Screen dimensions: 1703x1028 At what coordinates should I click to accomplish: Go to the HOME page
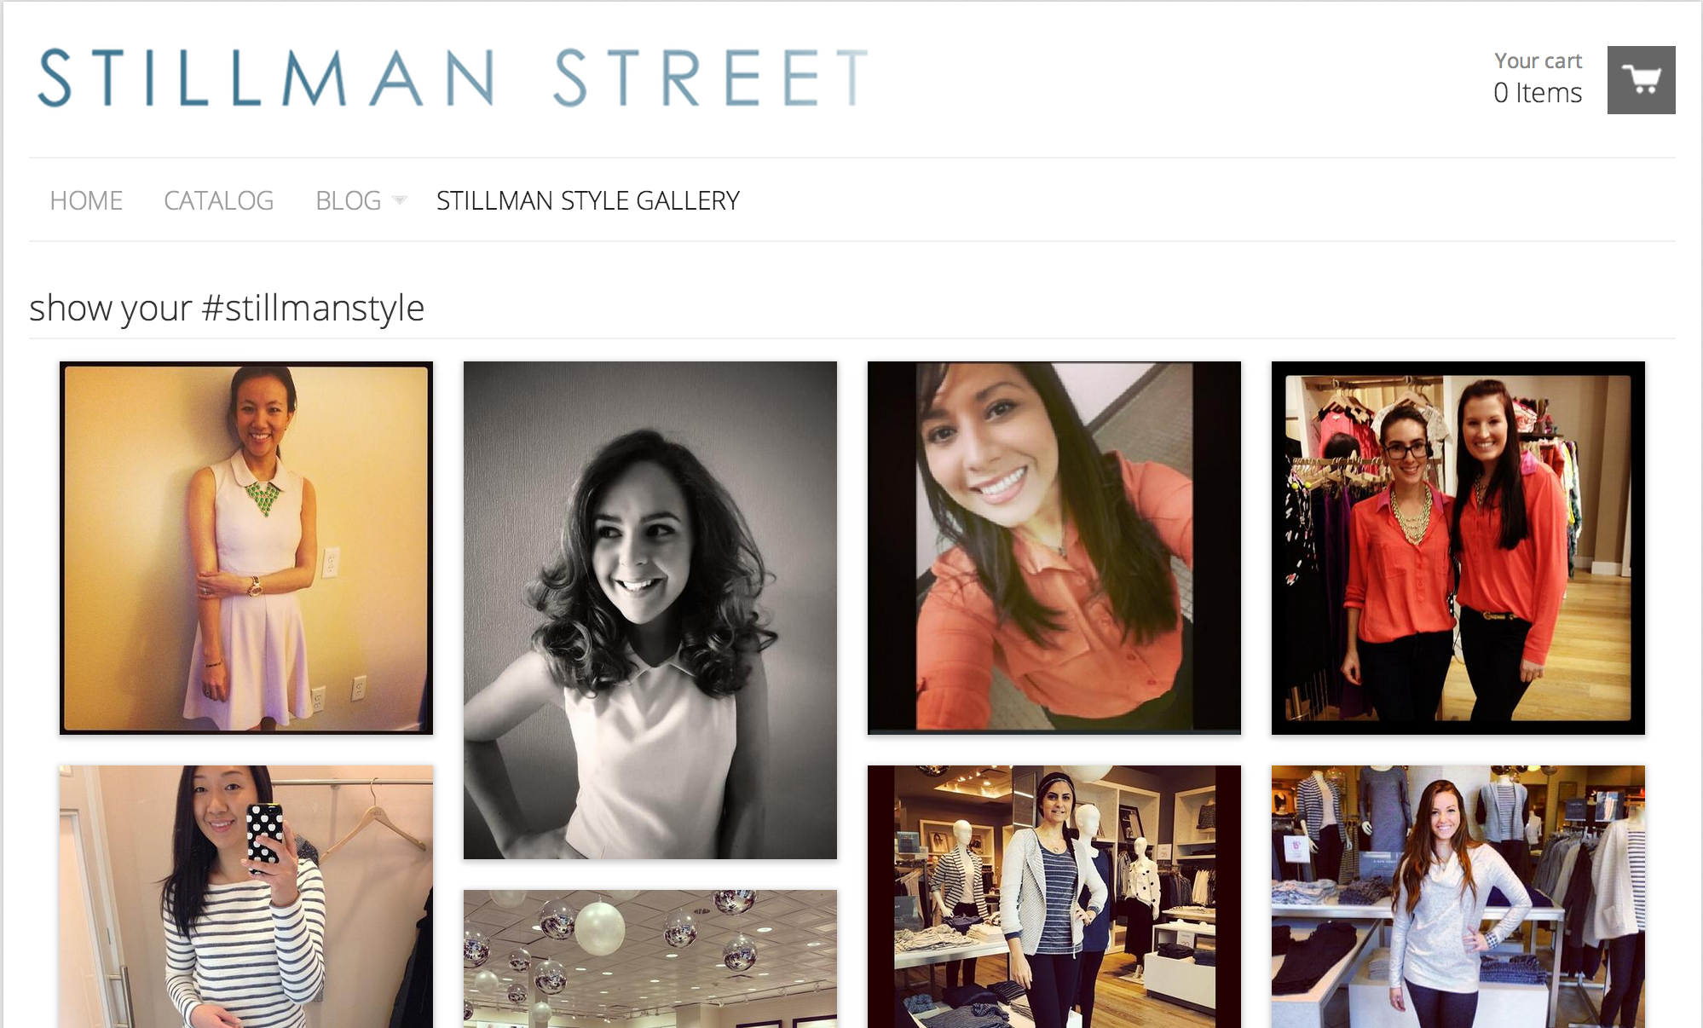(86, 200)
